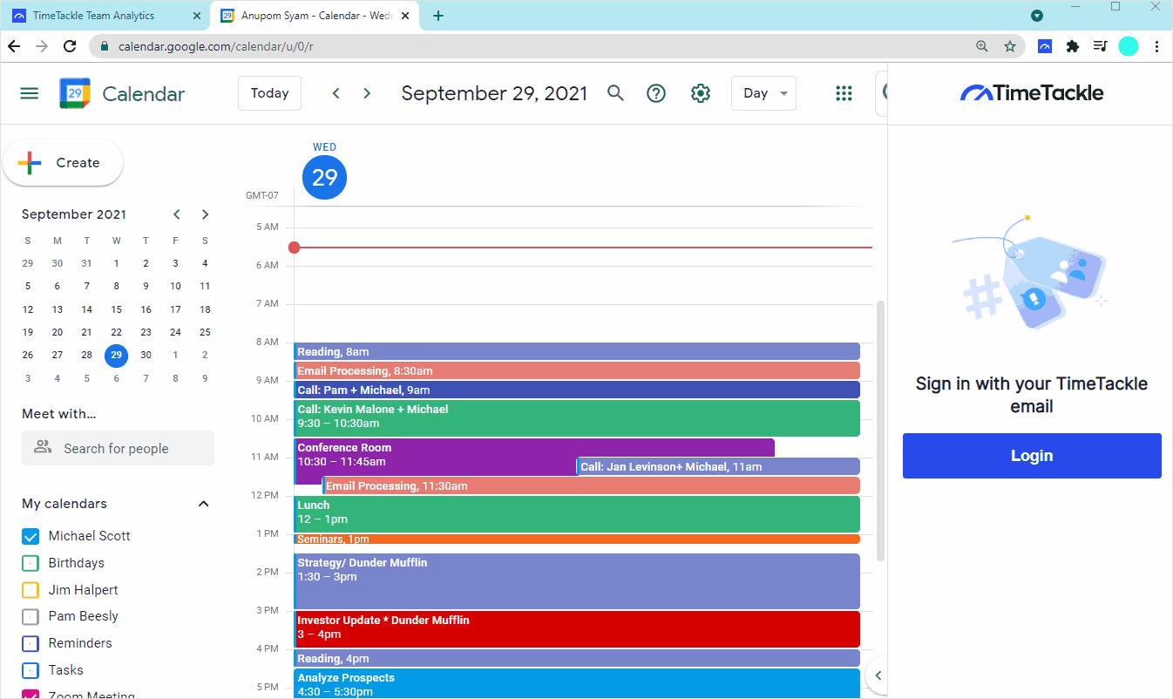Viewport: 1173px width, 699px height.
Task: Open the Call: Kevin Malone + Michael event
Action: [x=577, y=418]
